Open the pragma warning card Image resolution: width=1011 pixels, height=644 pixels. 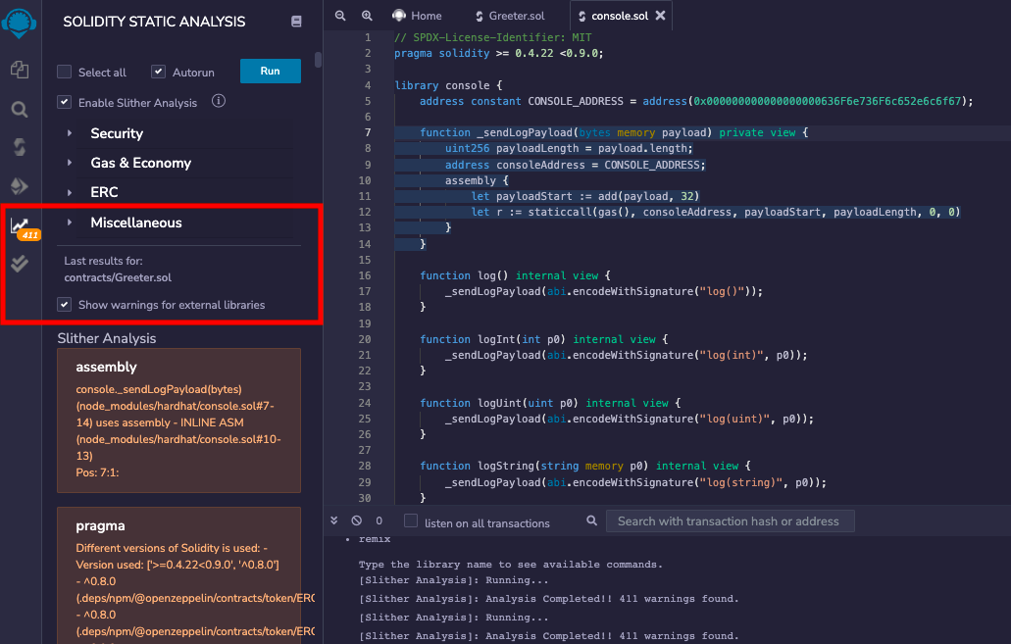pos(178,575)
